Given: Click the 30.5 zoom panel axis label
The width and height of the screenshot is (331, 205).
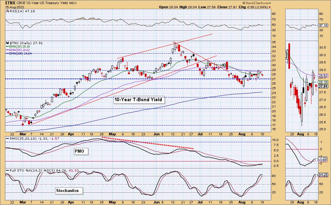Looking at the screenshot, I should click(322, 48).
